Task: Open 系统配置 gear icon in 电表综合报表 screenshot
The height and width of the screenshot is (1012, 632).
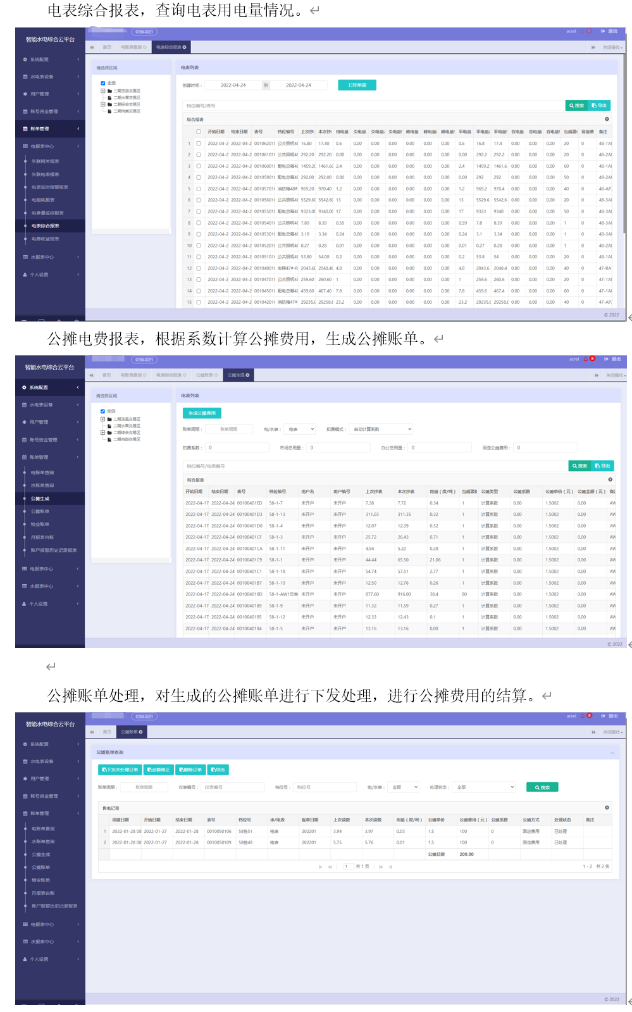Action: 25,59
